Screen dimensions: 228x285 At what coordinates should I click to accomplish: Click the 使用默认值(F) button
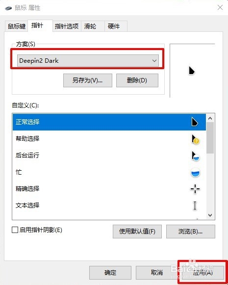coord(137,232)
